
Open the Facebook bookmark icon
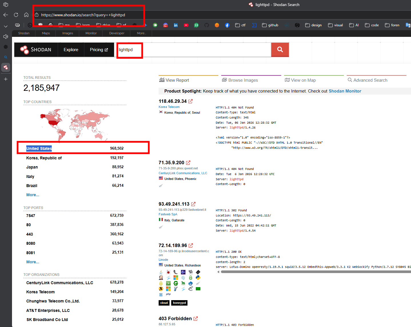[x=227, y=25]
